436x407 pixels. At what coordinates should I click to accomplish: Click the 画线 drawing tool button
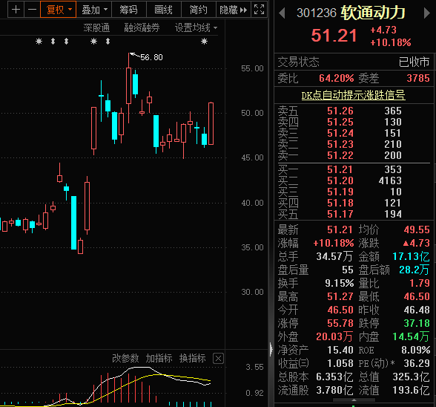click(163, 10)
